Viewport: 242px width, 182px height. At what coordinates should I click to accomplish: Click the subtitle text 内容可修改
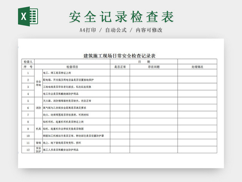pos(149,30)
